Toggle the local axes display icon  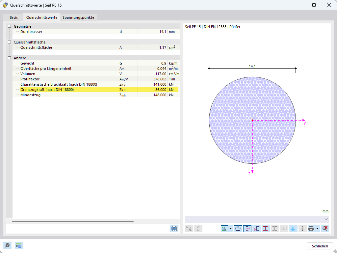pyautogui.click(x=247, y=229)
